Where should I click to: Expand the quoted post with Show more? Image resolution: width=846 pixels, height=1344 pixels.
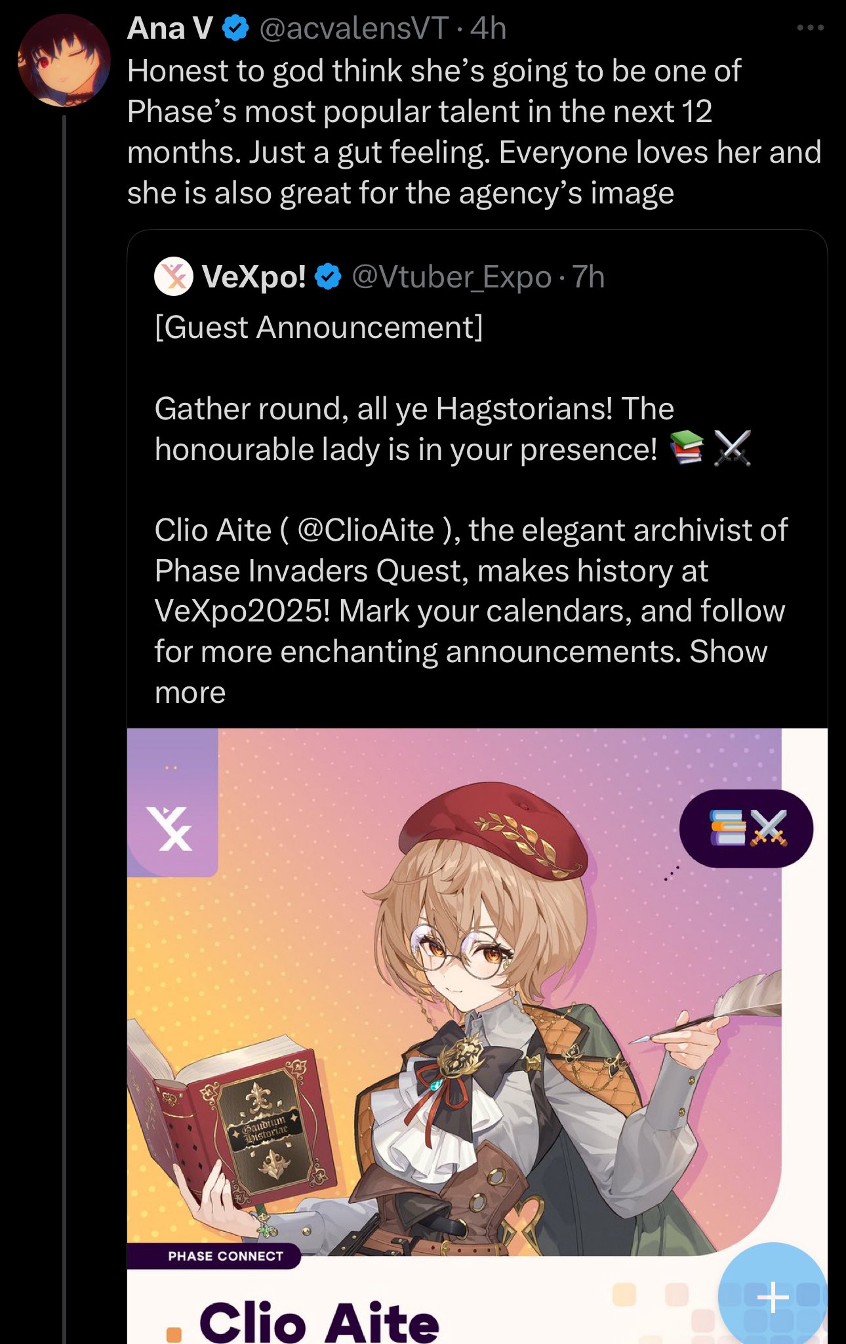[461, 672]
